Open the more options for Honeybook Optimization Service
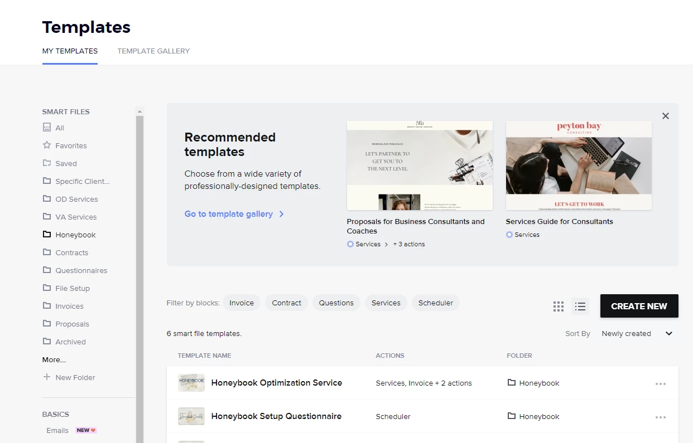 tap(661, 383)
